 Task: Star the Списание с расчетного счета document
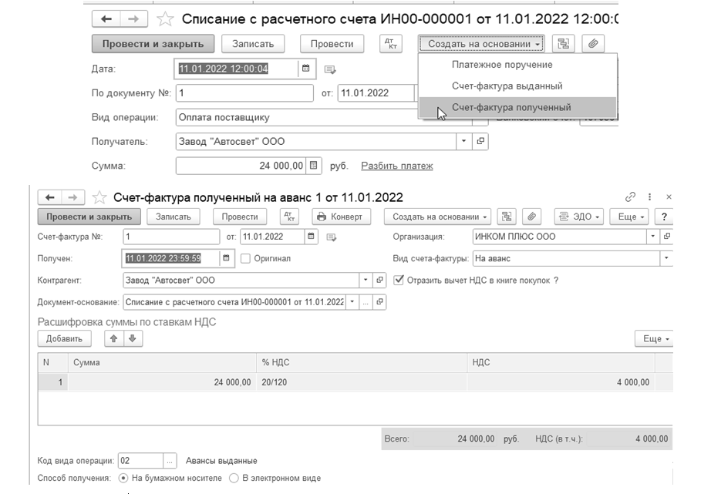tap(165, 19)
